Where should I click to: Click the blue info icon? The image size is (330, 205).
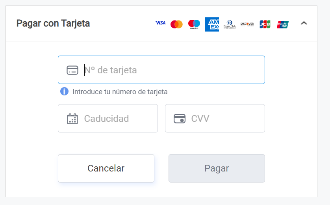[64, 91]
